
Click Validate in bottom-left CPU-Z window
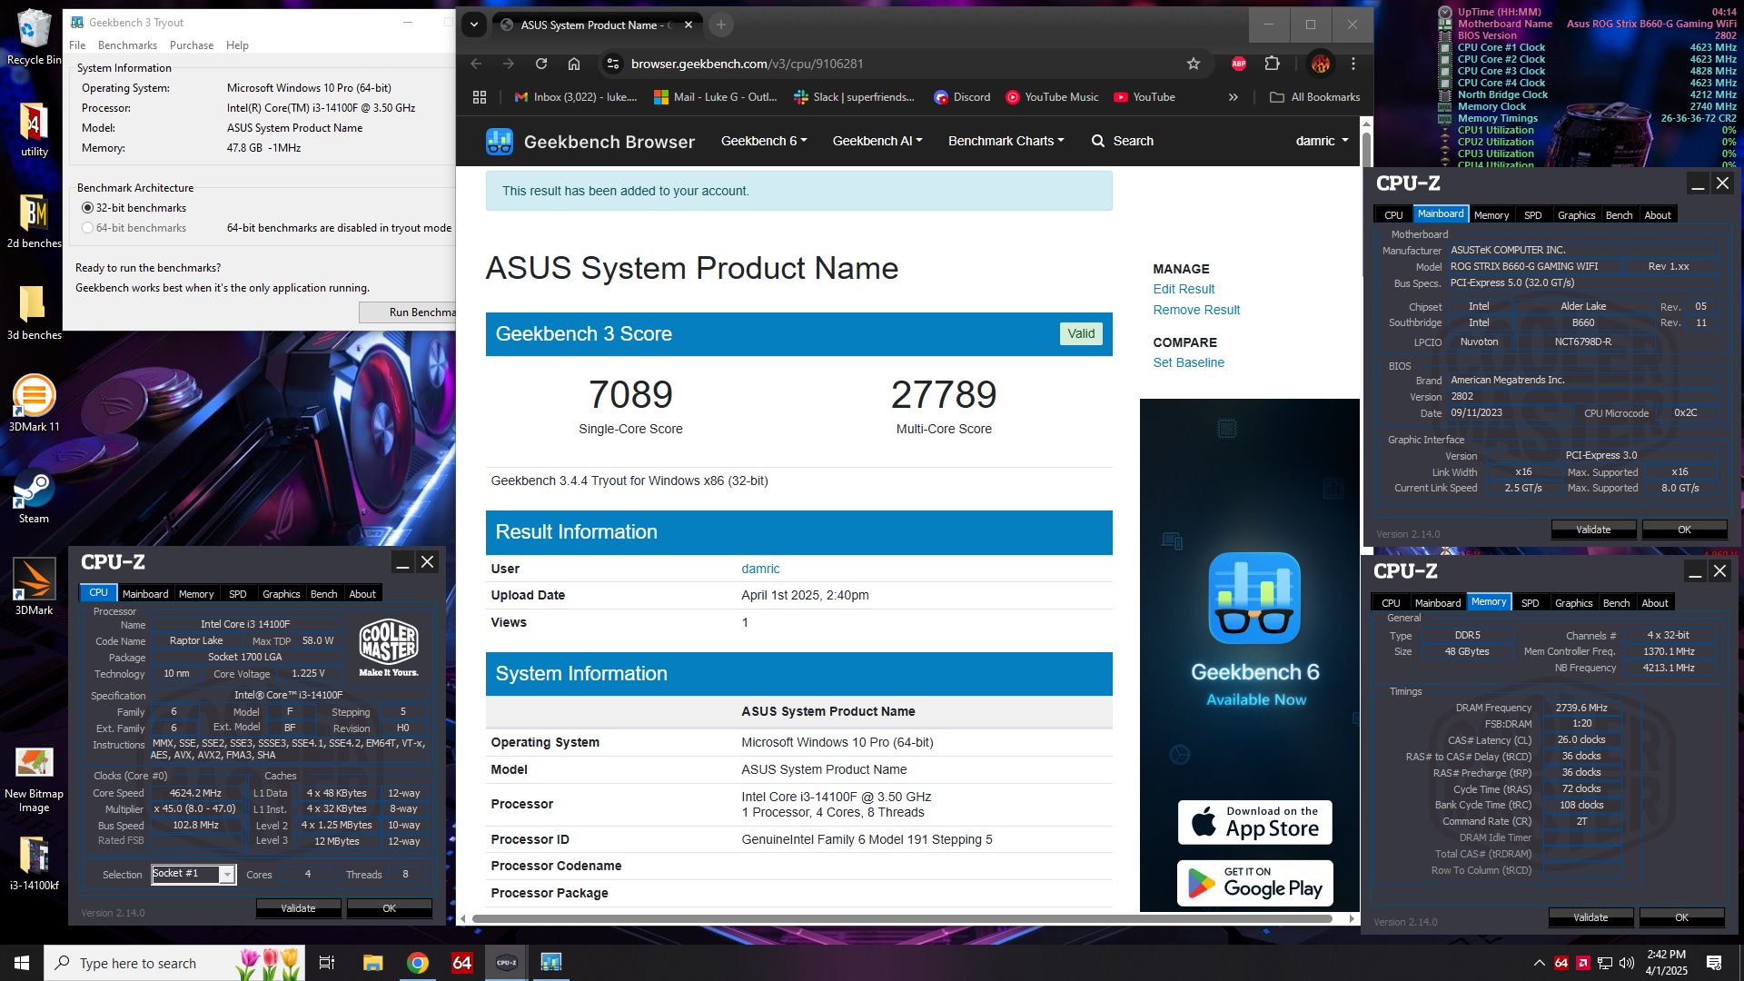point(298,908)
